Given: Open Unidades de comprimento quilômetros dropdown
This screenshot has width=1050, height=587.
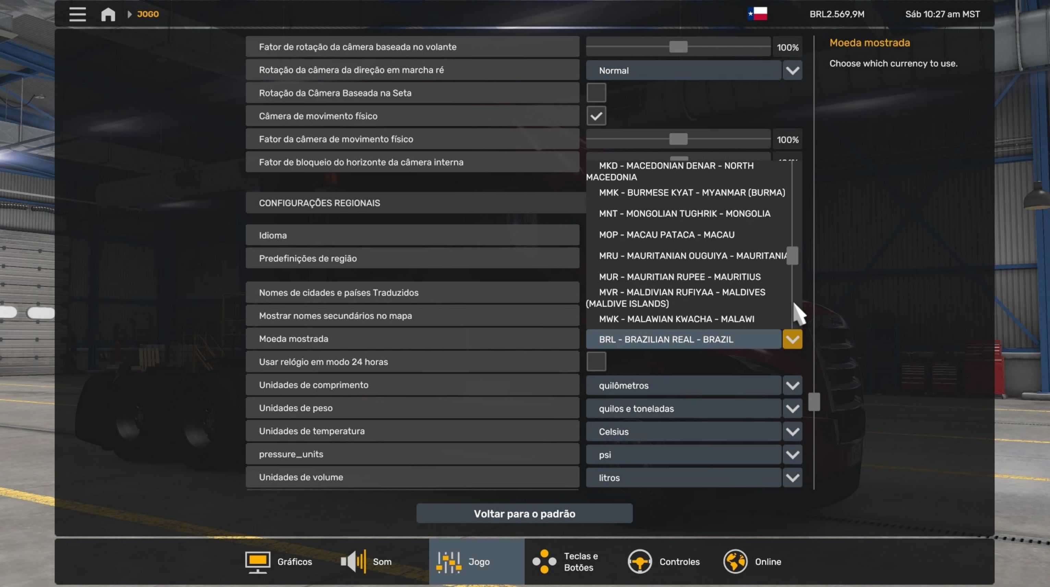Looking at the screenshot, I should click(792, 386).
